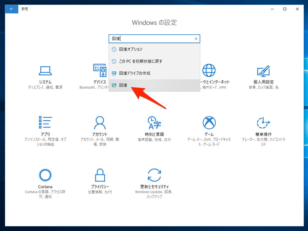Click the 簡単操作 category label

[263, 134]
